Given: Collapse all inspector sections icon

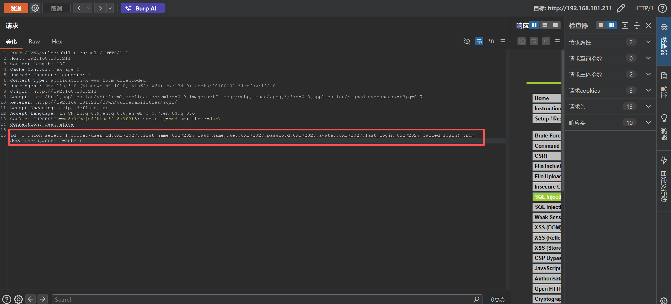Looking at the screenshot, I should tap(637, 25).
